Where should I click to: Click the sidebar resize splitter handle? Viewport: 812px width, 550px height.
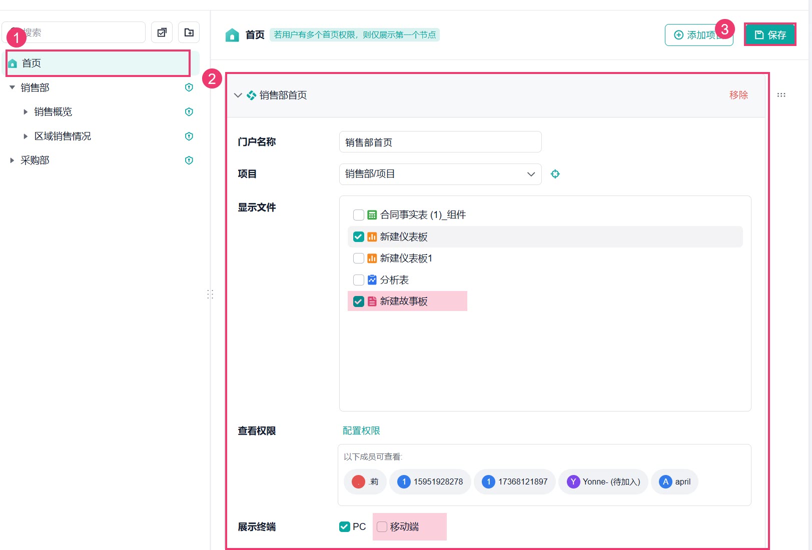point(210,294)
